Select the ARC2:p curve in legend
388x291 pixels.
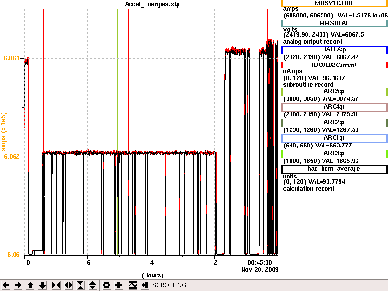pyautogui.click(x=334, y=123)
